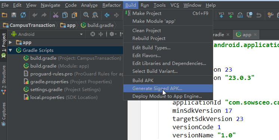
Task: Open the VCS menu
Action: pyautogui.click(x=175, y=5)
